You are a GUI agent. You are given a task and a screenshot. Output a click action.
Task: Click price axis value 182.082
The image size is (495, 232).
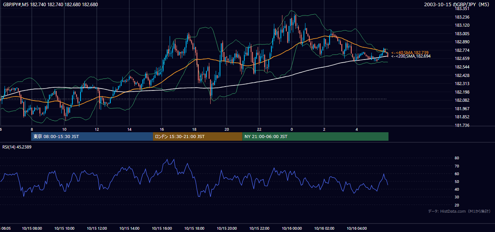[x=462, y=100]
